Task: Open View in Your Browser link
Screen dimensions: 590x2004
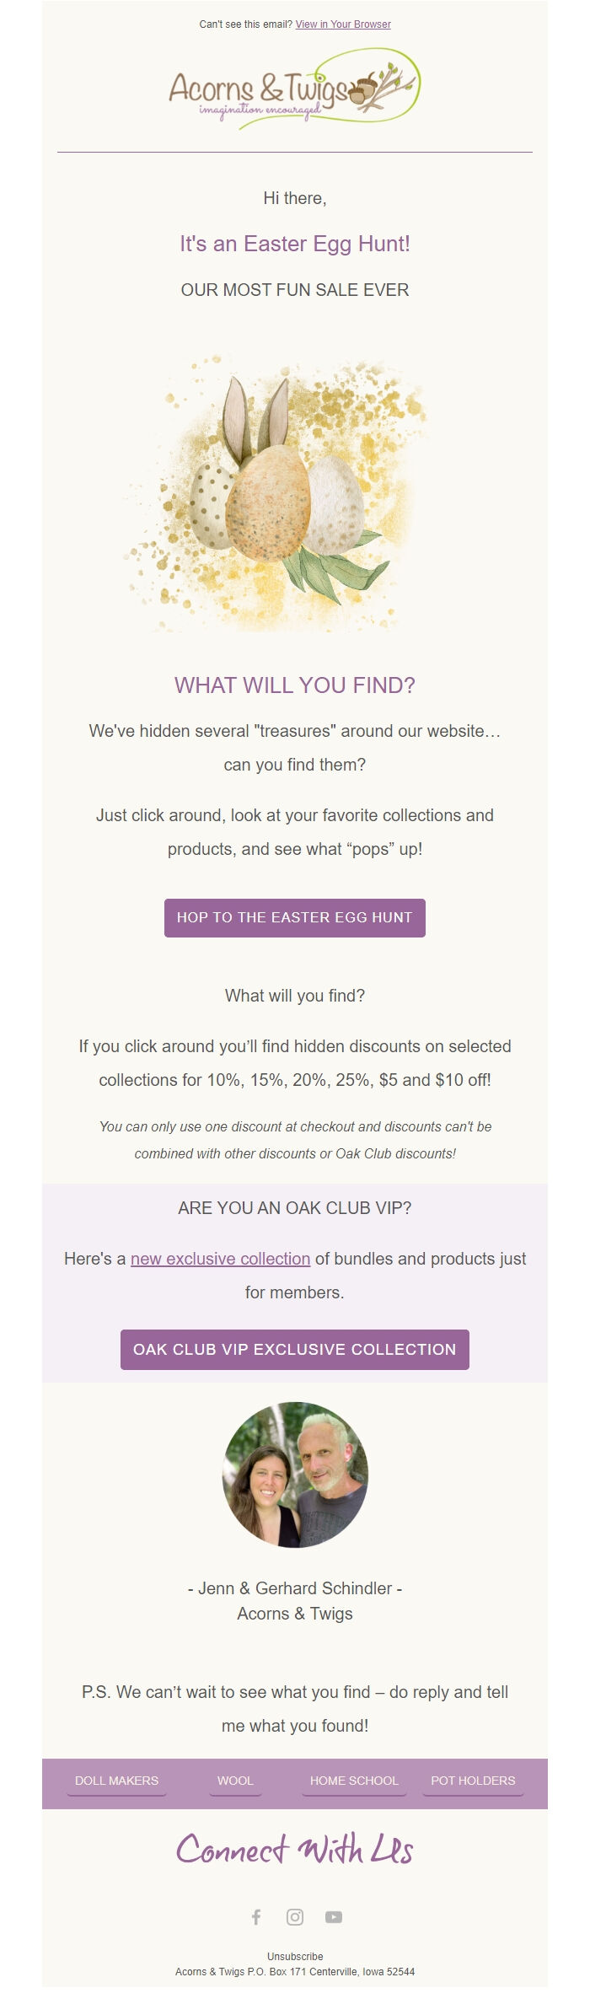Action: [x=342, y=24]
